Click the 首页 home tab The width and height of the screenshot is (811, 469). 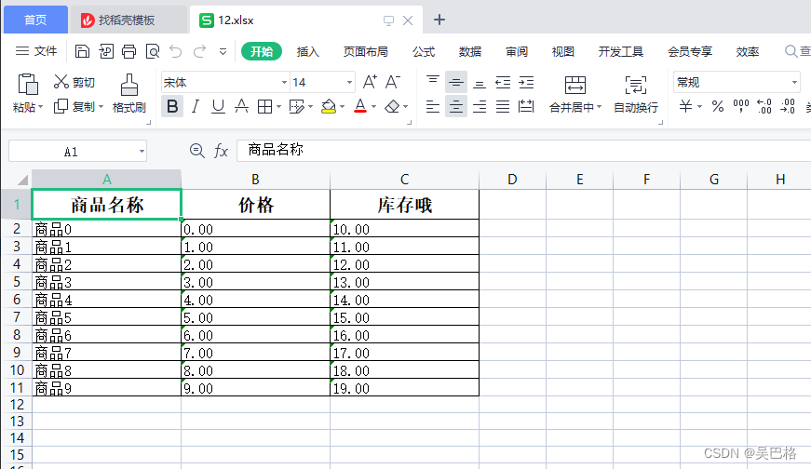(35, 20)
